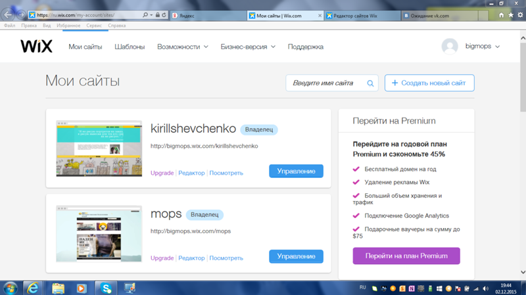Screen dimensions: 526x295
Task: Click Посмотреть for kirillshevchenko
Action: [x=226, y=173]
